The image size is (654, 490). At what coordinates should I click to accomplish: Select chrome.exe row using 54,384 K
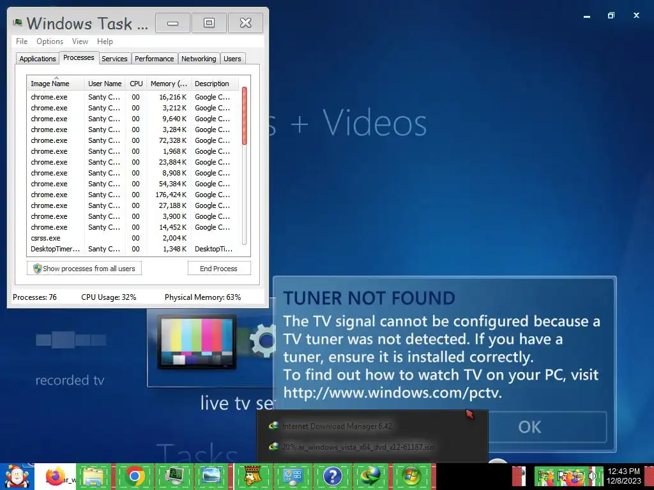pyautogui.click(x=133, y=184)
